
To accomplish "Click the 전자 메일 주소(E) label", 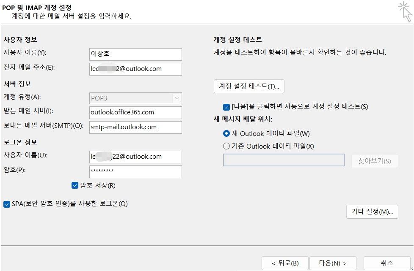I will (29, 68).
